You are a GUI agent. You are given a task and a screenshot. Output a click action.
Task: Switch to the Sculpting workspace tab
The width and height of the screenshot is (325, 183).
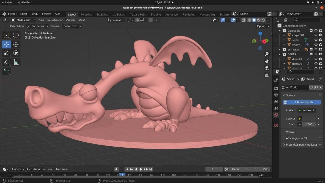102,15
